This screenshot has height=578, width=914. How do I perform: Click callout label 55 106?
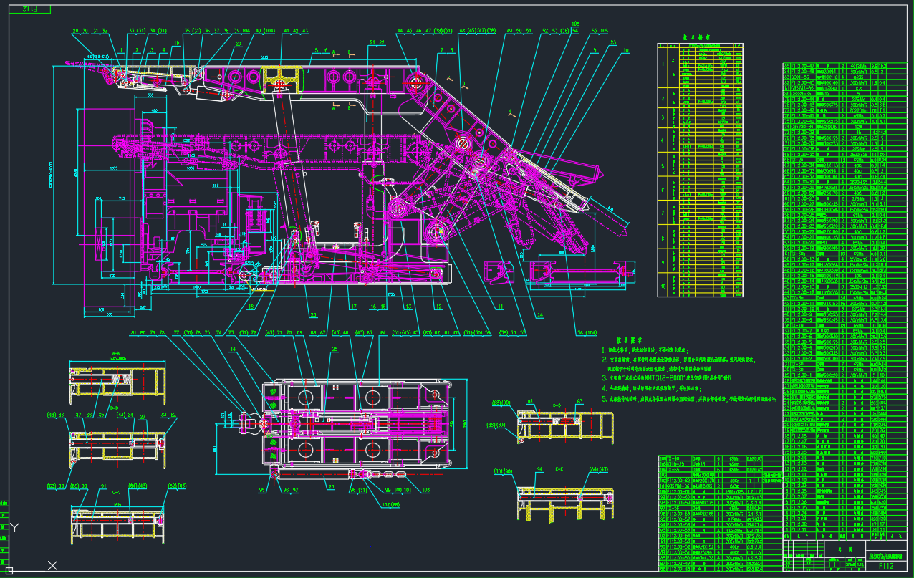click(x=599, y=31)
